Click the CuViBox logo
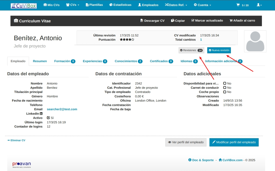 pos(24,5)
